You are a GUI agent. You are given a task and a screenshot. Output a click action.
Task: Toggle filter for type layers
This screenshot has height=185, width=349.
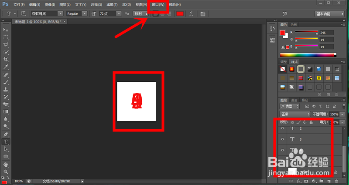[321, 106]
